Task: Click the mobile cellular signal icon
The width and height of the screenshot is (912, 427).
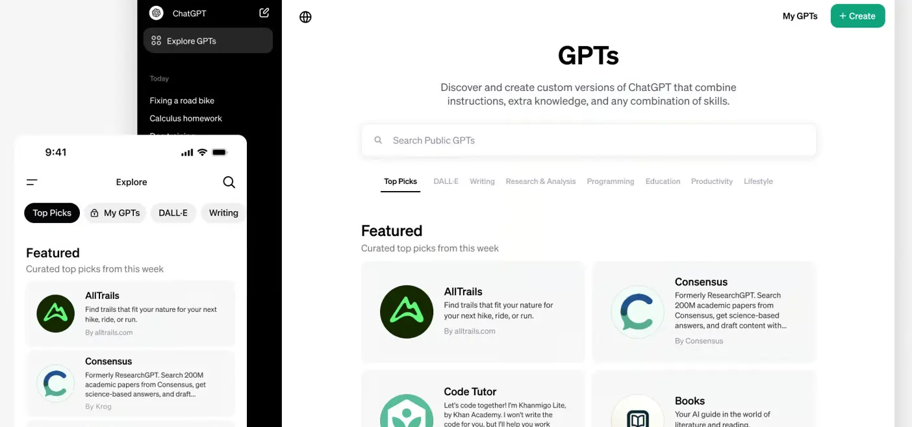Action: point(187,153)
